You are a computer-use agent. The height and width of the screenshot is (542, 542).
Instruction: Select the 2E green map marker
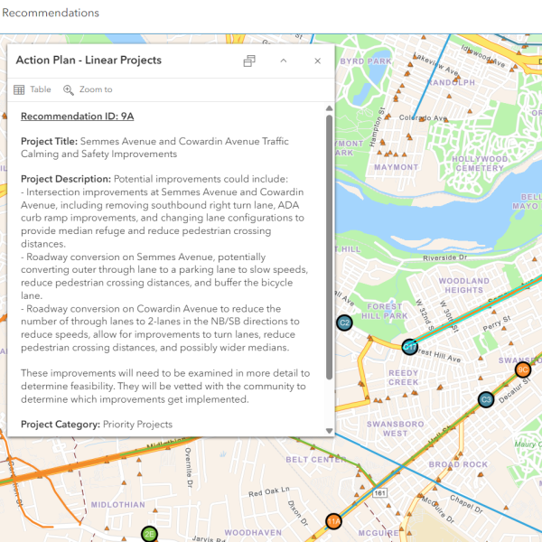[x=149, y=534]
